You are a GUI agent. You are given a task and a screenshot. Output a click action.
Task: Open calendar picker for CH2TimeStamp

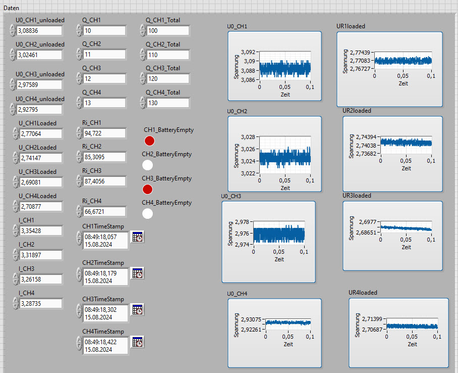pos(137,273)
